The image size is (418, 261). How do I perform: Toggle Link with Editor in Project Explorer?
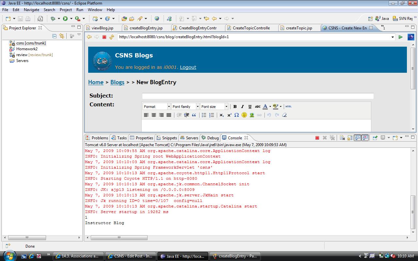(x=62, y=36)
